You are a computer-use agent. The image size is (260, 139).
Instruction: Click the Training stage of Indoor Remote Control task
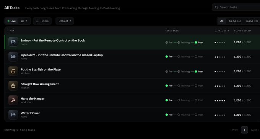[x=184, y=43]
